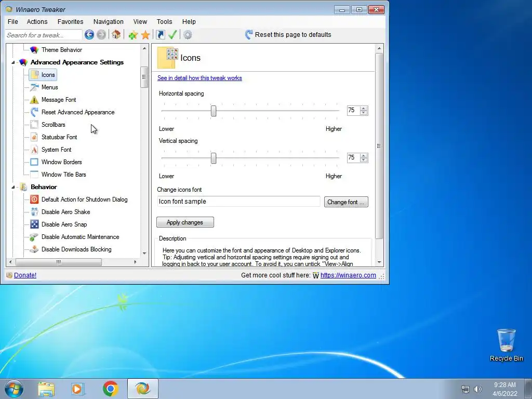The height and width of the screenshot is (399, 532).
Task: Select the Scrollbars tree icon
Action: coord(34,125)
